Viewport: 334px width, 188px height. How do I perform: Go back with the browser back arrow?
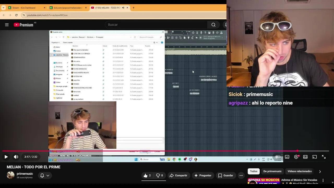click(4, 15)
